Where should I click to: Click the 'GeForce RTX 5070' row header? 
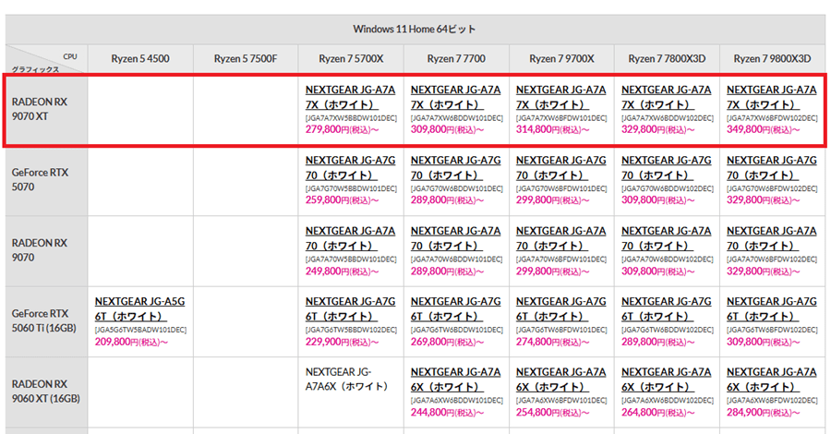(47, 180)
